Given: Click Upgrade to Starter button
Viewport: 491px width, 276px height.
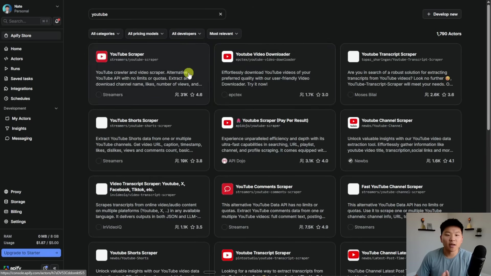Looking at the screenshot, I should 31,253.
